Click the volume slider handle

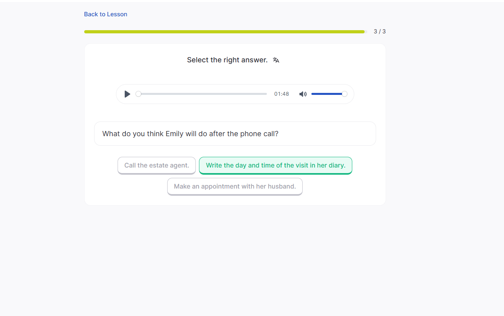click(x=344, y=94)
